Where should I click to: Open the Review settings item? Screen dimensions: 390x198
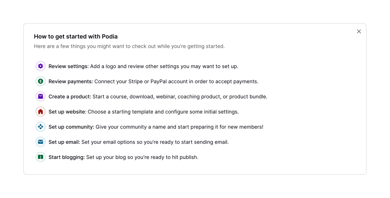[68, 66]
